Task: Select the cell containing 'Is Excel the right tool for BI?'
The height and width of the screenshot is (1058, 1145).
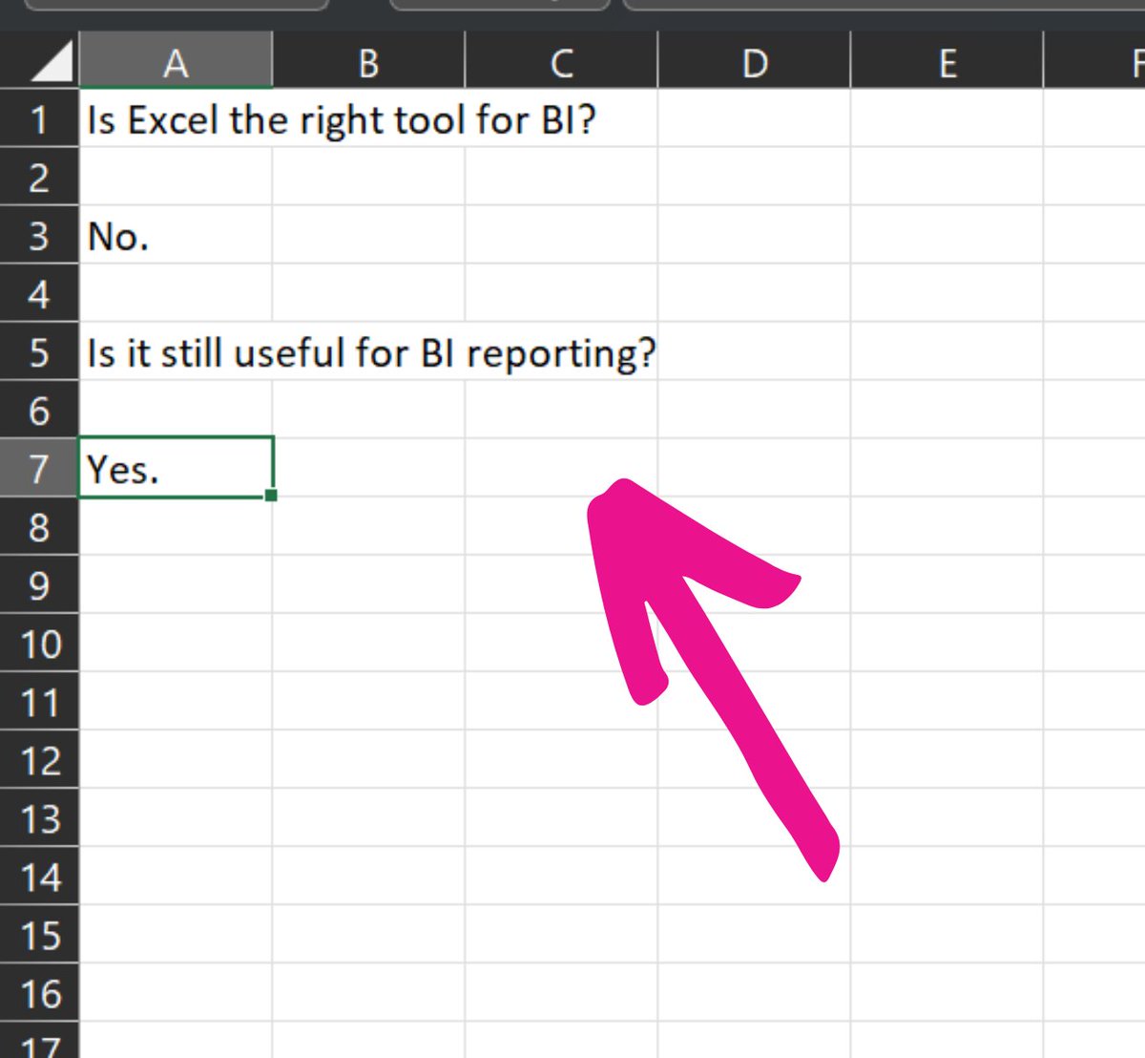Action: tap(177, 119)
